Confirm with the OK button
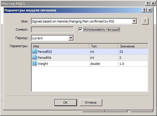The image size is (157, 116). click(x=66, y=102)
